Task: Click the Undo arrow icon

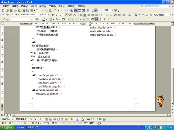Action: (59, 10)
